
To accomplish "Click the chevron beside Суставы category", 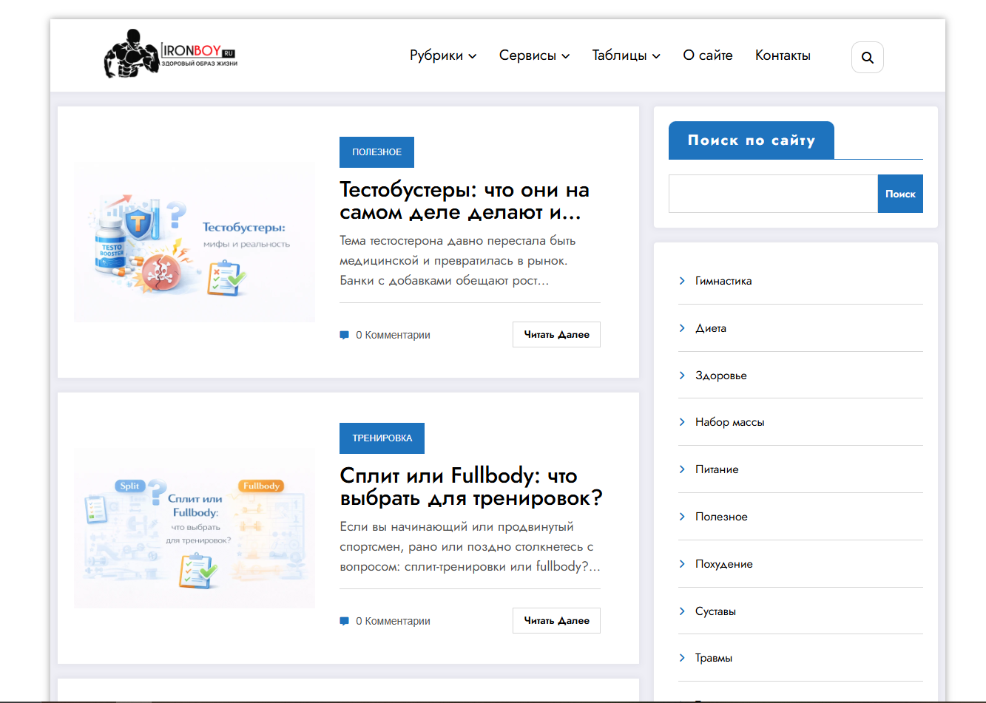I will tap(682, 611).
